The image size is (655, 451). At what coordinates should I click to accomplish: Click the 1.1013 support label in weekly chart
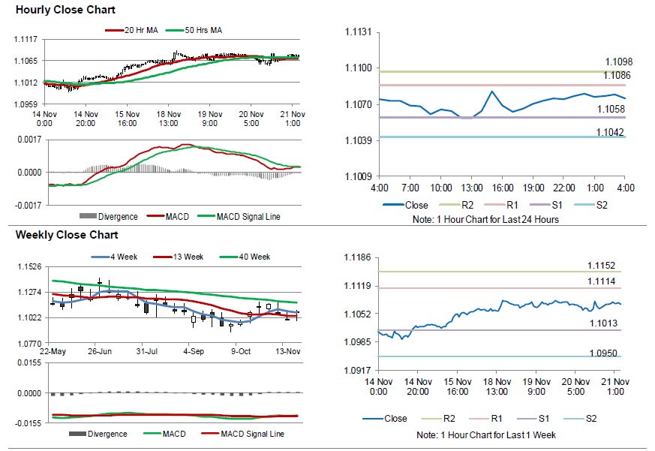pyautogui.click(x=603, y=323)
